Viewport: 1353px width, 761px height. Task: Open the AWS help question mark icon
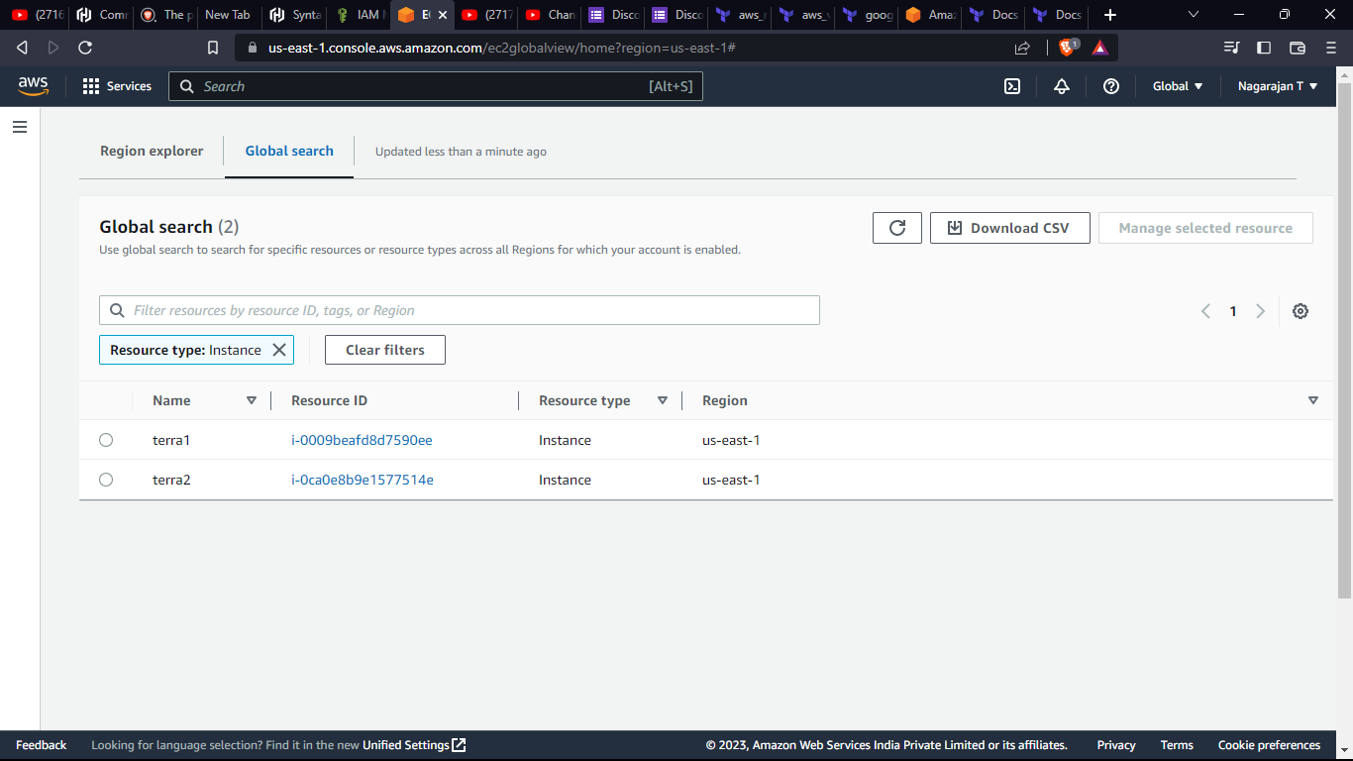(x=1110, y=86)
